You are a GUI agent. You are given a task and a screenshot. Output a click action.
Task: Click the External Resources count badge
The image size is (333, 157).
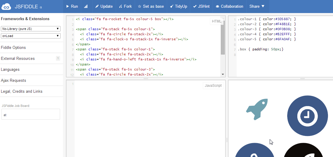(58, 58)
